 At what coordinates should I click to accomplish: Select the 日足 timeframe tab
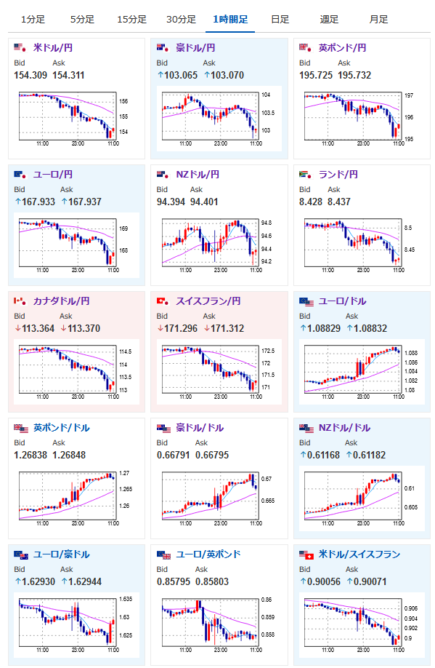[x=280, y=20]
